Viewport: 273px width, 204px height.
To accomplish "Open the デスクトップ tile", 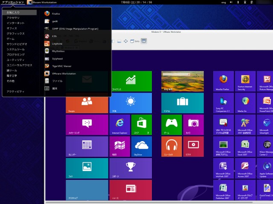I will coord(87,190).
